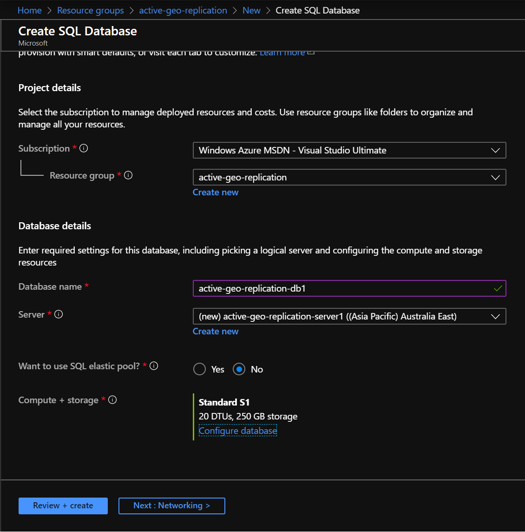
Task: Create new server
Action: click(x=216, y=331)
